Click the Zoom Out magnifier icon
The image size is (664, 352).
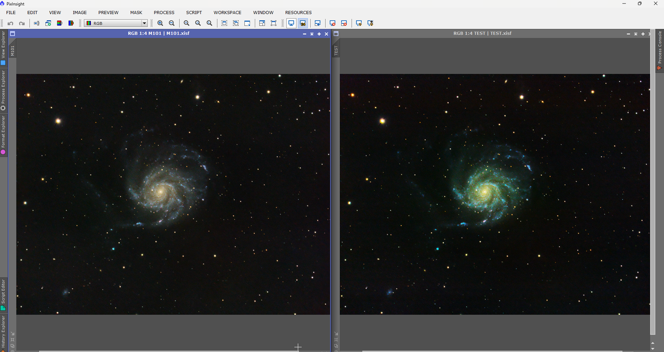click(172, 23)
